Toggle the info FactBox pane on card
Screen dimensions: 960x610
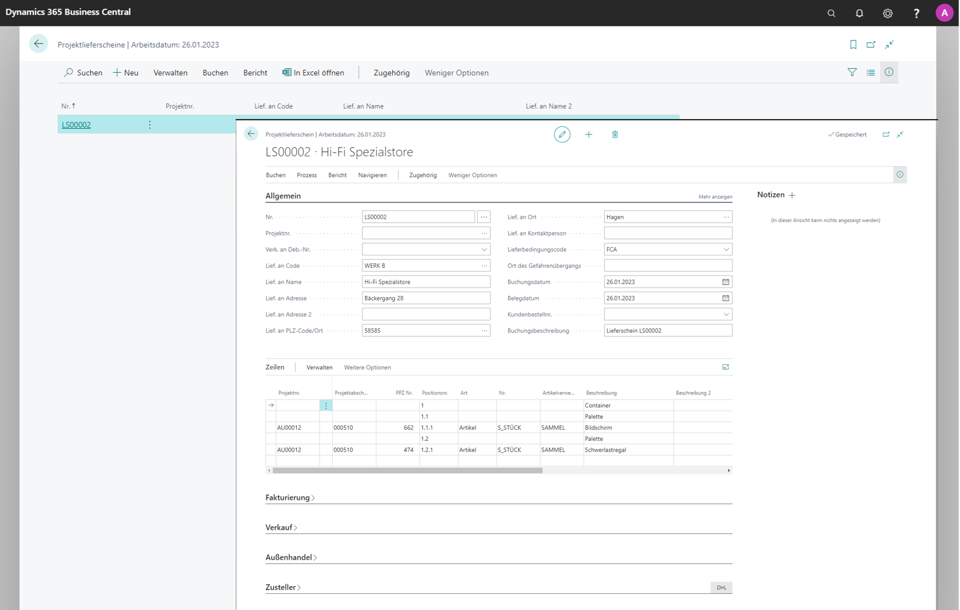(x=899, y=175)
